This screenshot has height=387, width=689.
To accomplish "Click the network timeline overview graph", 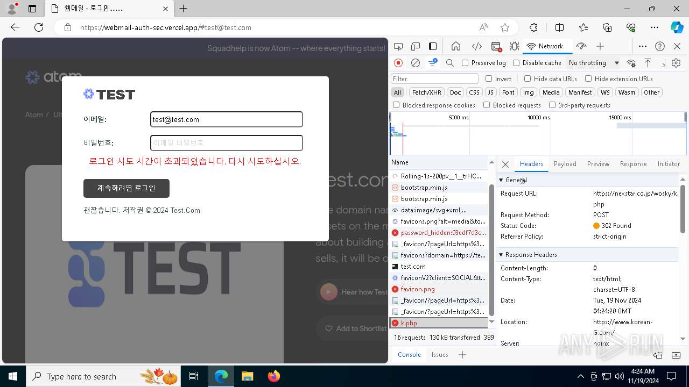I will tap(538, 133).
